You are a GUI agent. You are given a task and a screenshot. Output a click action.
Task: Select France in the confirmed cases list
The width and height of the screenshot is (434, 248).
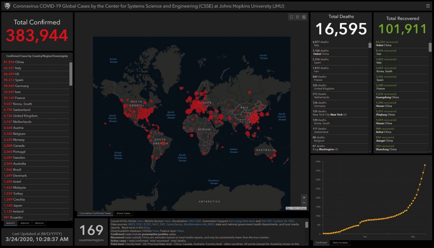click(35, 98)
